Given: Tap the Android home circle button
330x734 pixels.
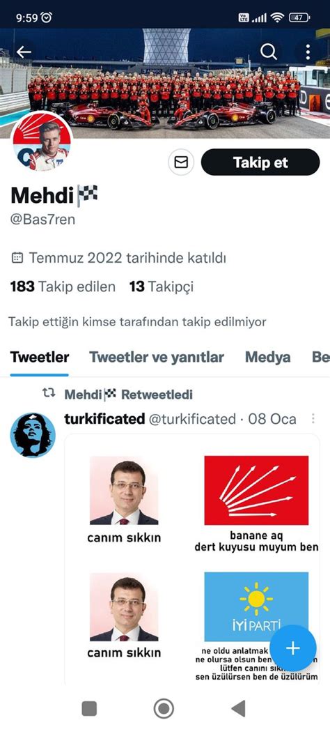Looking at the screenshot, I should [164, 709].
